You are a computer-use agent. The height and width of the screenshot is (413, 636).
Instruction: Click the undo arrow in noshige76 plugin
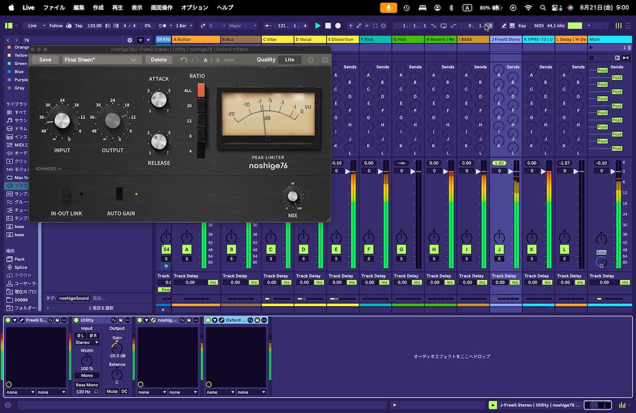[184, 60]
